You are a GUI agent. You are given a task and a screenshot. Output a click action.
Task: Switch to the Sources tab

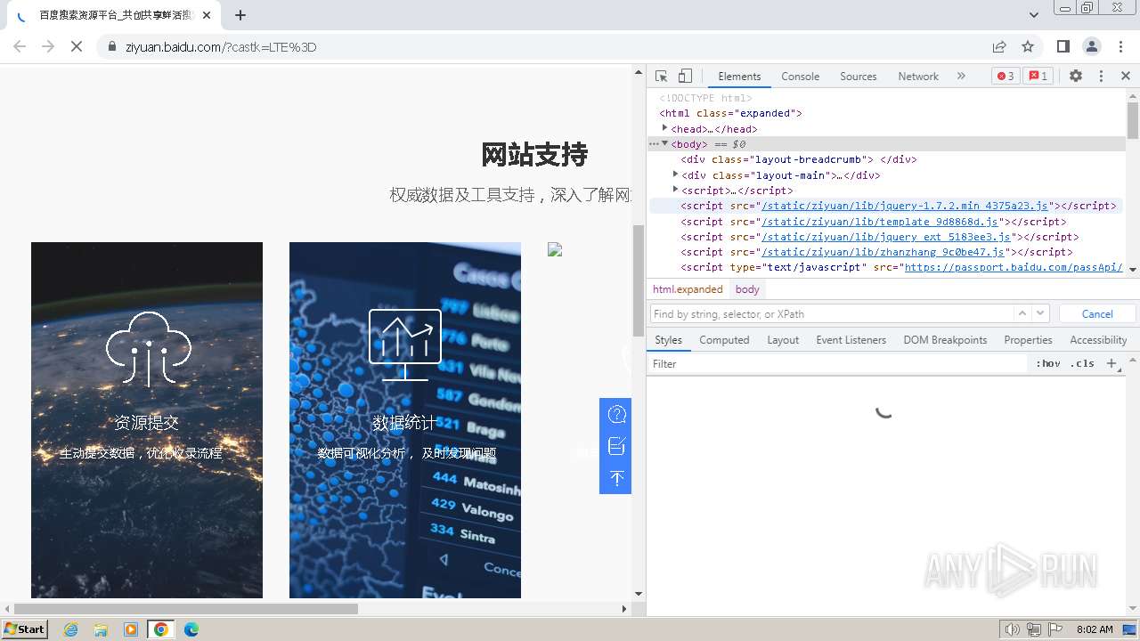[x=859, y=77]
